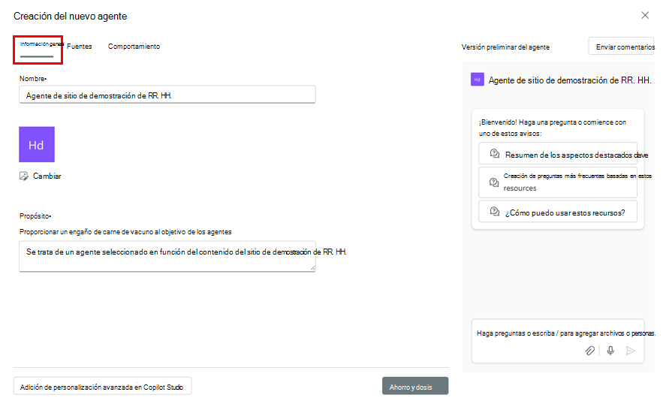Image resolution: width=666 pixels, height=407 pixels.
Task: Click chat icon beside Creación de preguntas prompt
Action: 494,182
